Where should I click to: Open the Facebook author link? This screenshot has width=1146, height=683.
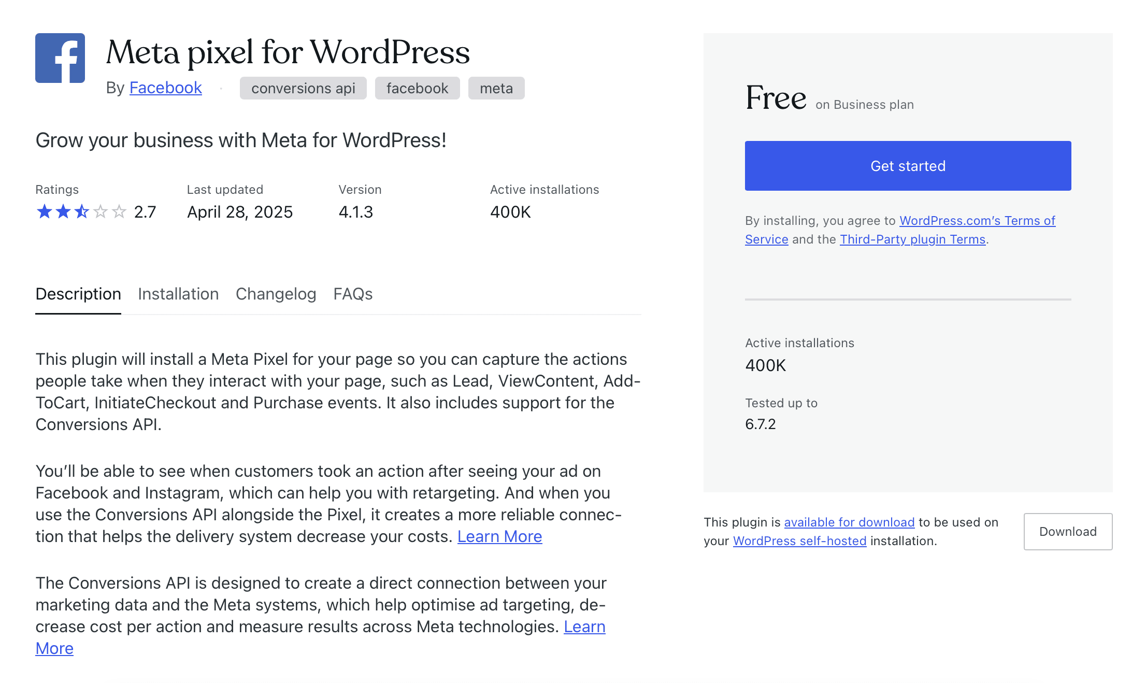point(165,88)
